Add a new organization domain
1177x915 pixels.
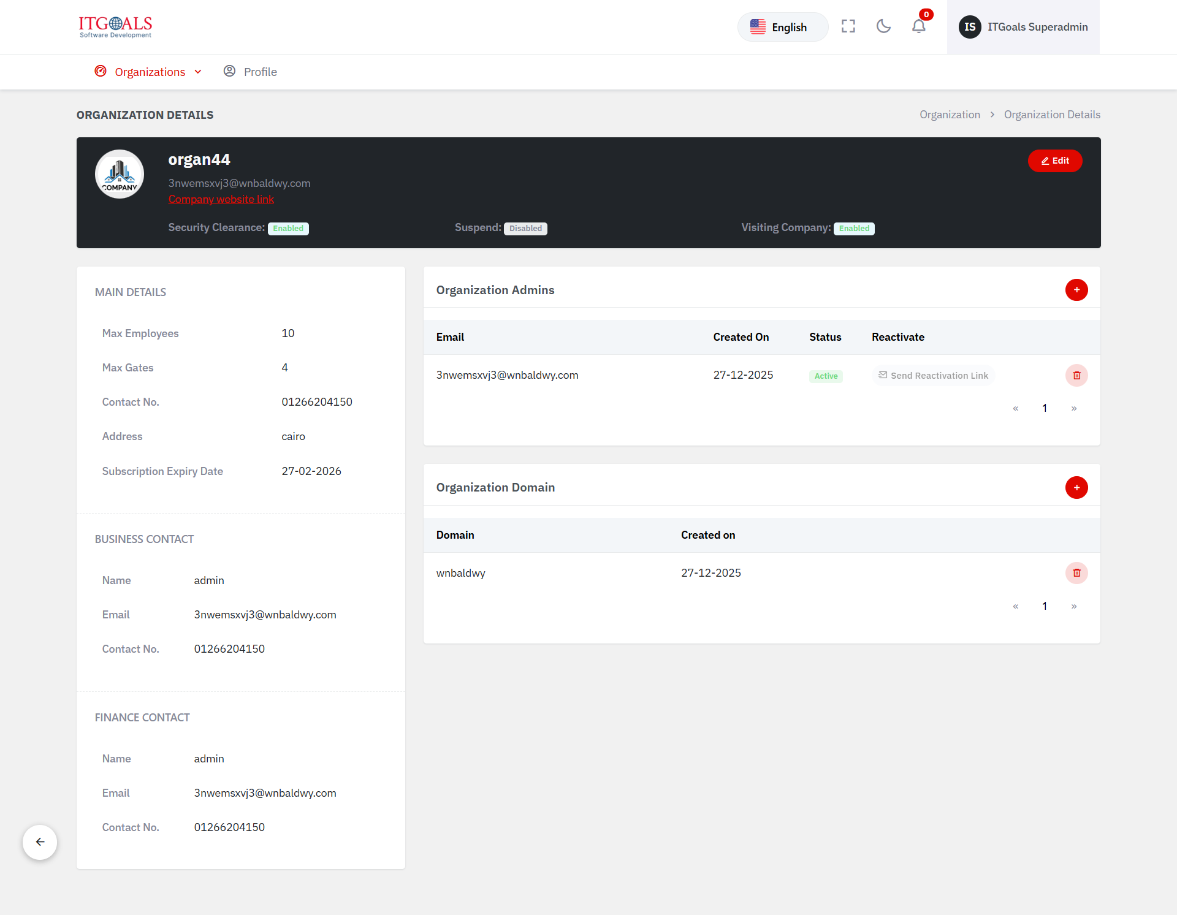pyautogui.click(x=1076, y=488)
